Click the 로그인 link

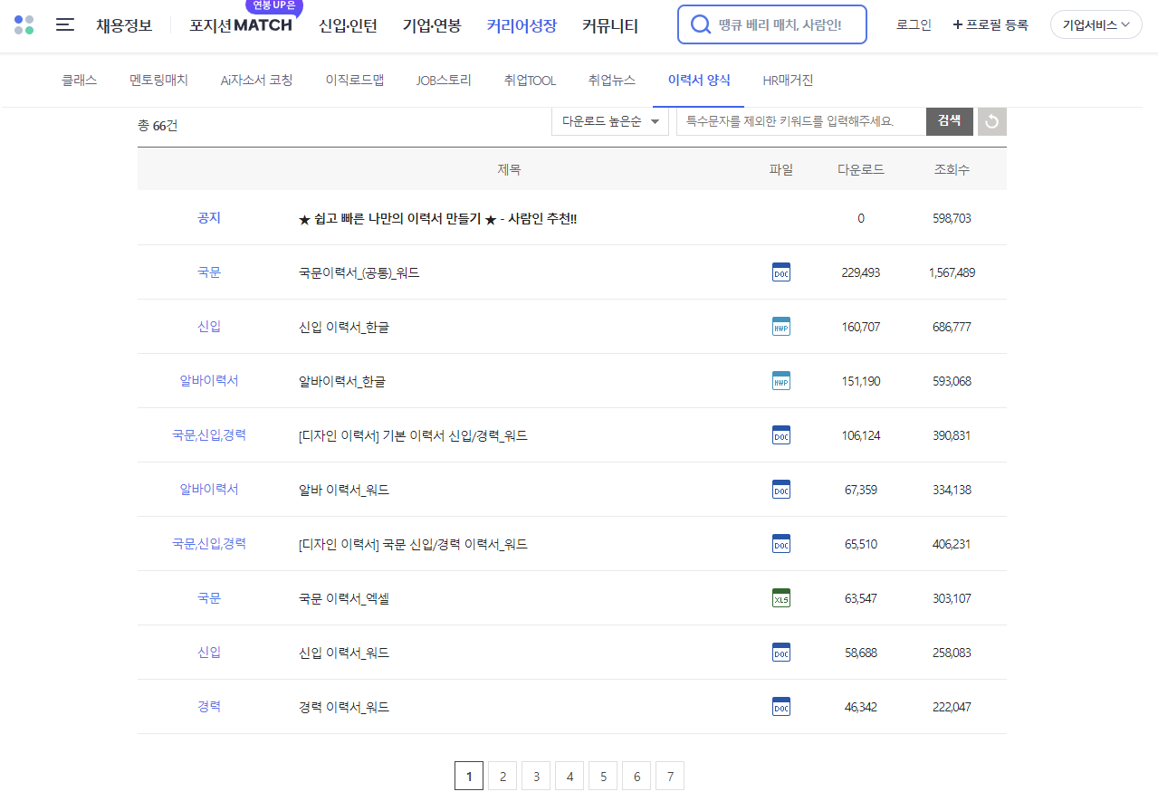912,26
